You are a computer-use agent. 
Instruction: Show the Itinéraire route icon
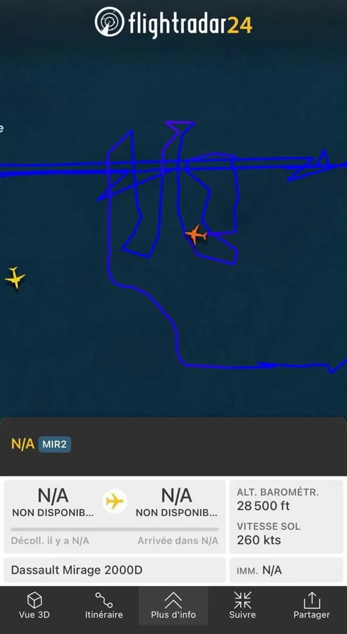(104, 600)
